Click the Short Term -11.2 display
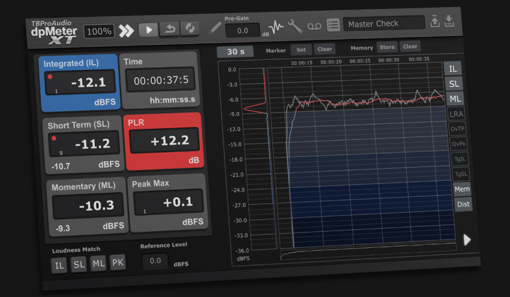This screenshot has height=297, width=510. pos(85,143)
